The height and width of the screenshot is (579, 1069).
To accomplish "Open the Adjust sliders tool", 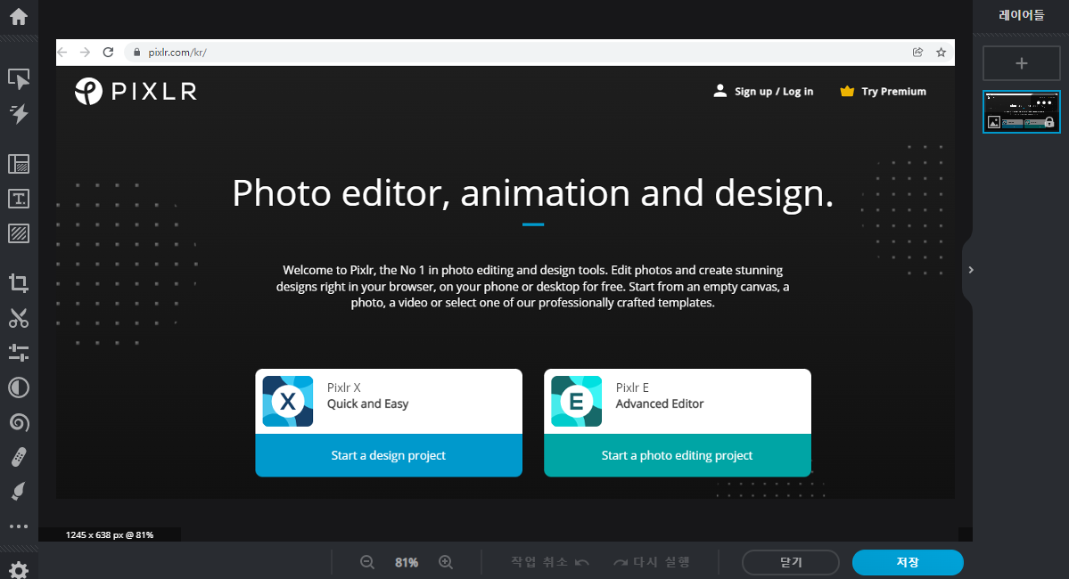I will click(x=19, y=353).
